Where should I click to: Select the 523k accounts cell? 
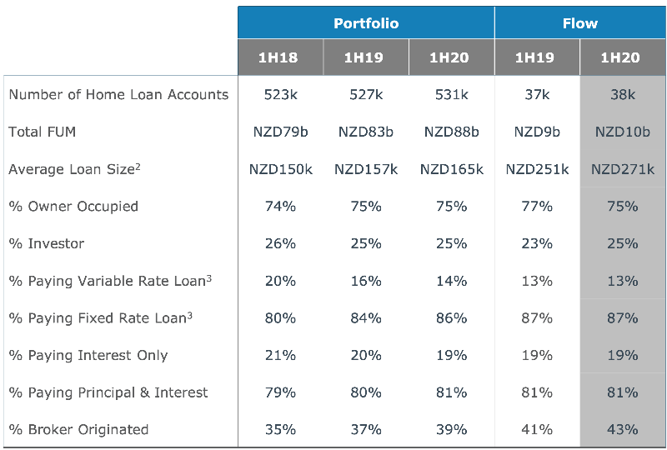coord(280,94)
